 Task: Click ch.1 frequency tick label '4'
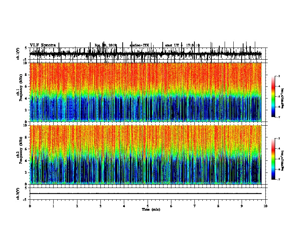(x=26, y=99)
